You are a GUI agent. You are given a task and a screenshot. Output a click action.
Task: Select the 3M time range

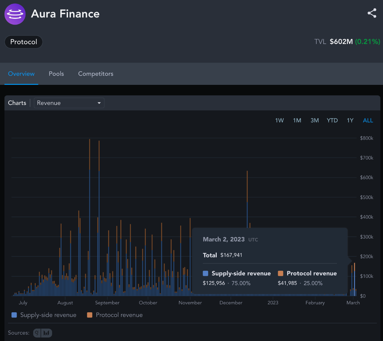(x=315, y=120)
